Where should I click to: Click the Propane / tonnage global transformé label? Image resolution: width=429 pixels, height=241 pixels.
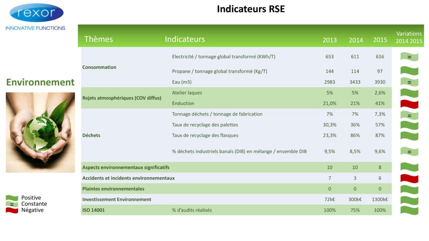[x=220, y=71]
